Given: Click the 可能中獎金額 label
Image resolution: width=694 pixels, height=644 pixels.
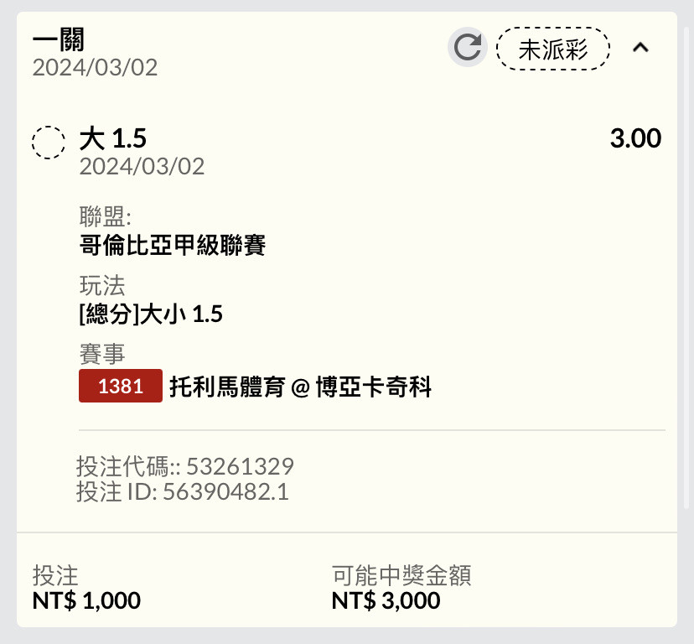Looking at the screenshot, I should click(401, 575).
